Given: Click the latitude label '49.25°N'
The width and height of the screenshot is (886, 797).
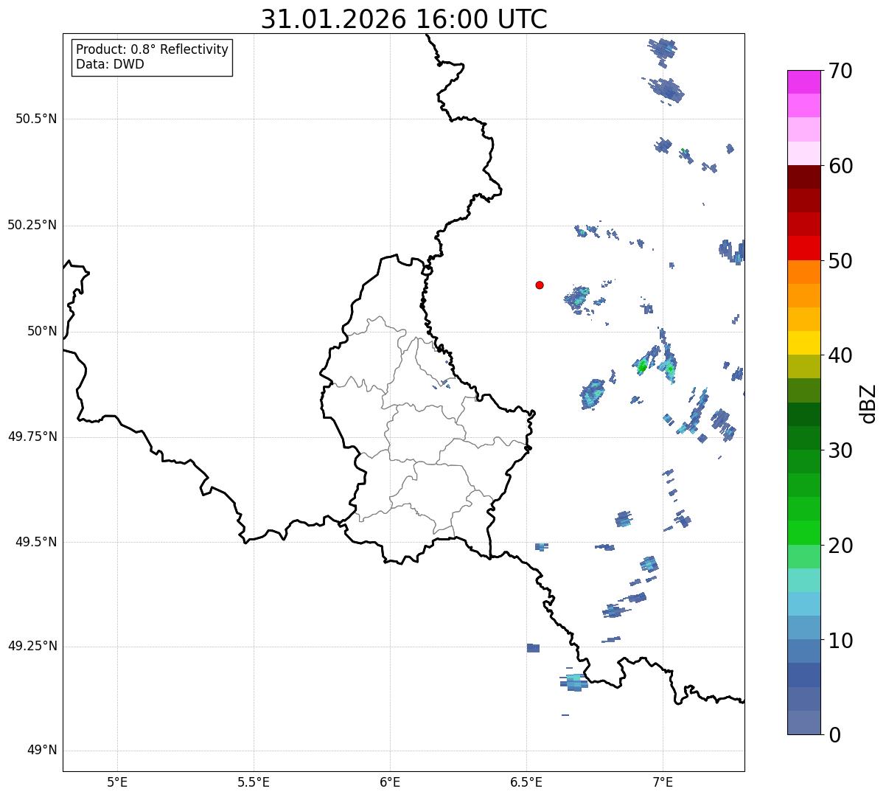Looking at the screenshot, I should tap(32, 646).
